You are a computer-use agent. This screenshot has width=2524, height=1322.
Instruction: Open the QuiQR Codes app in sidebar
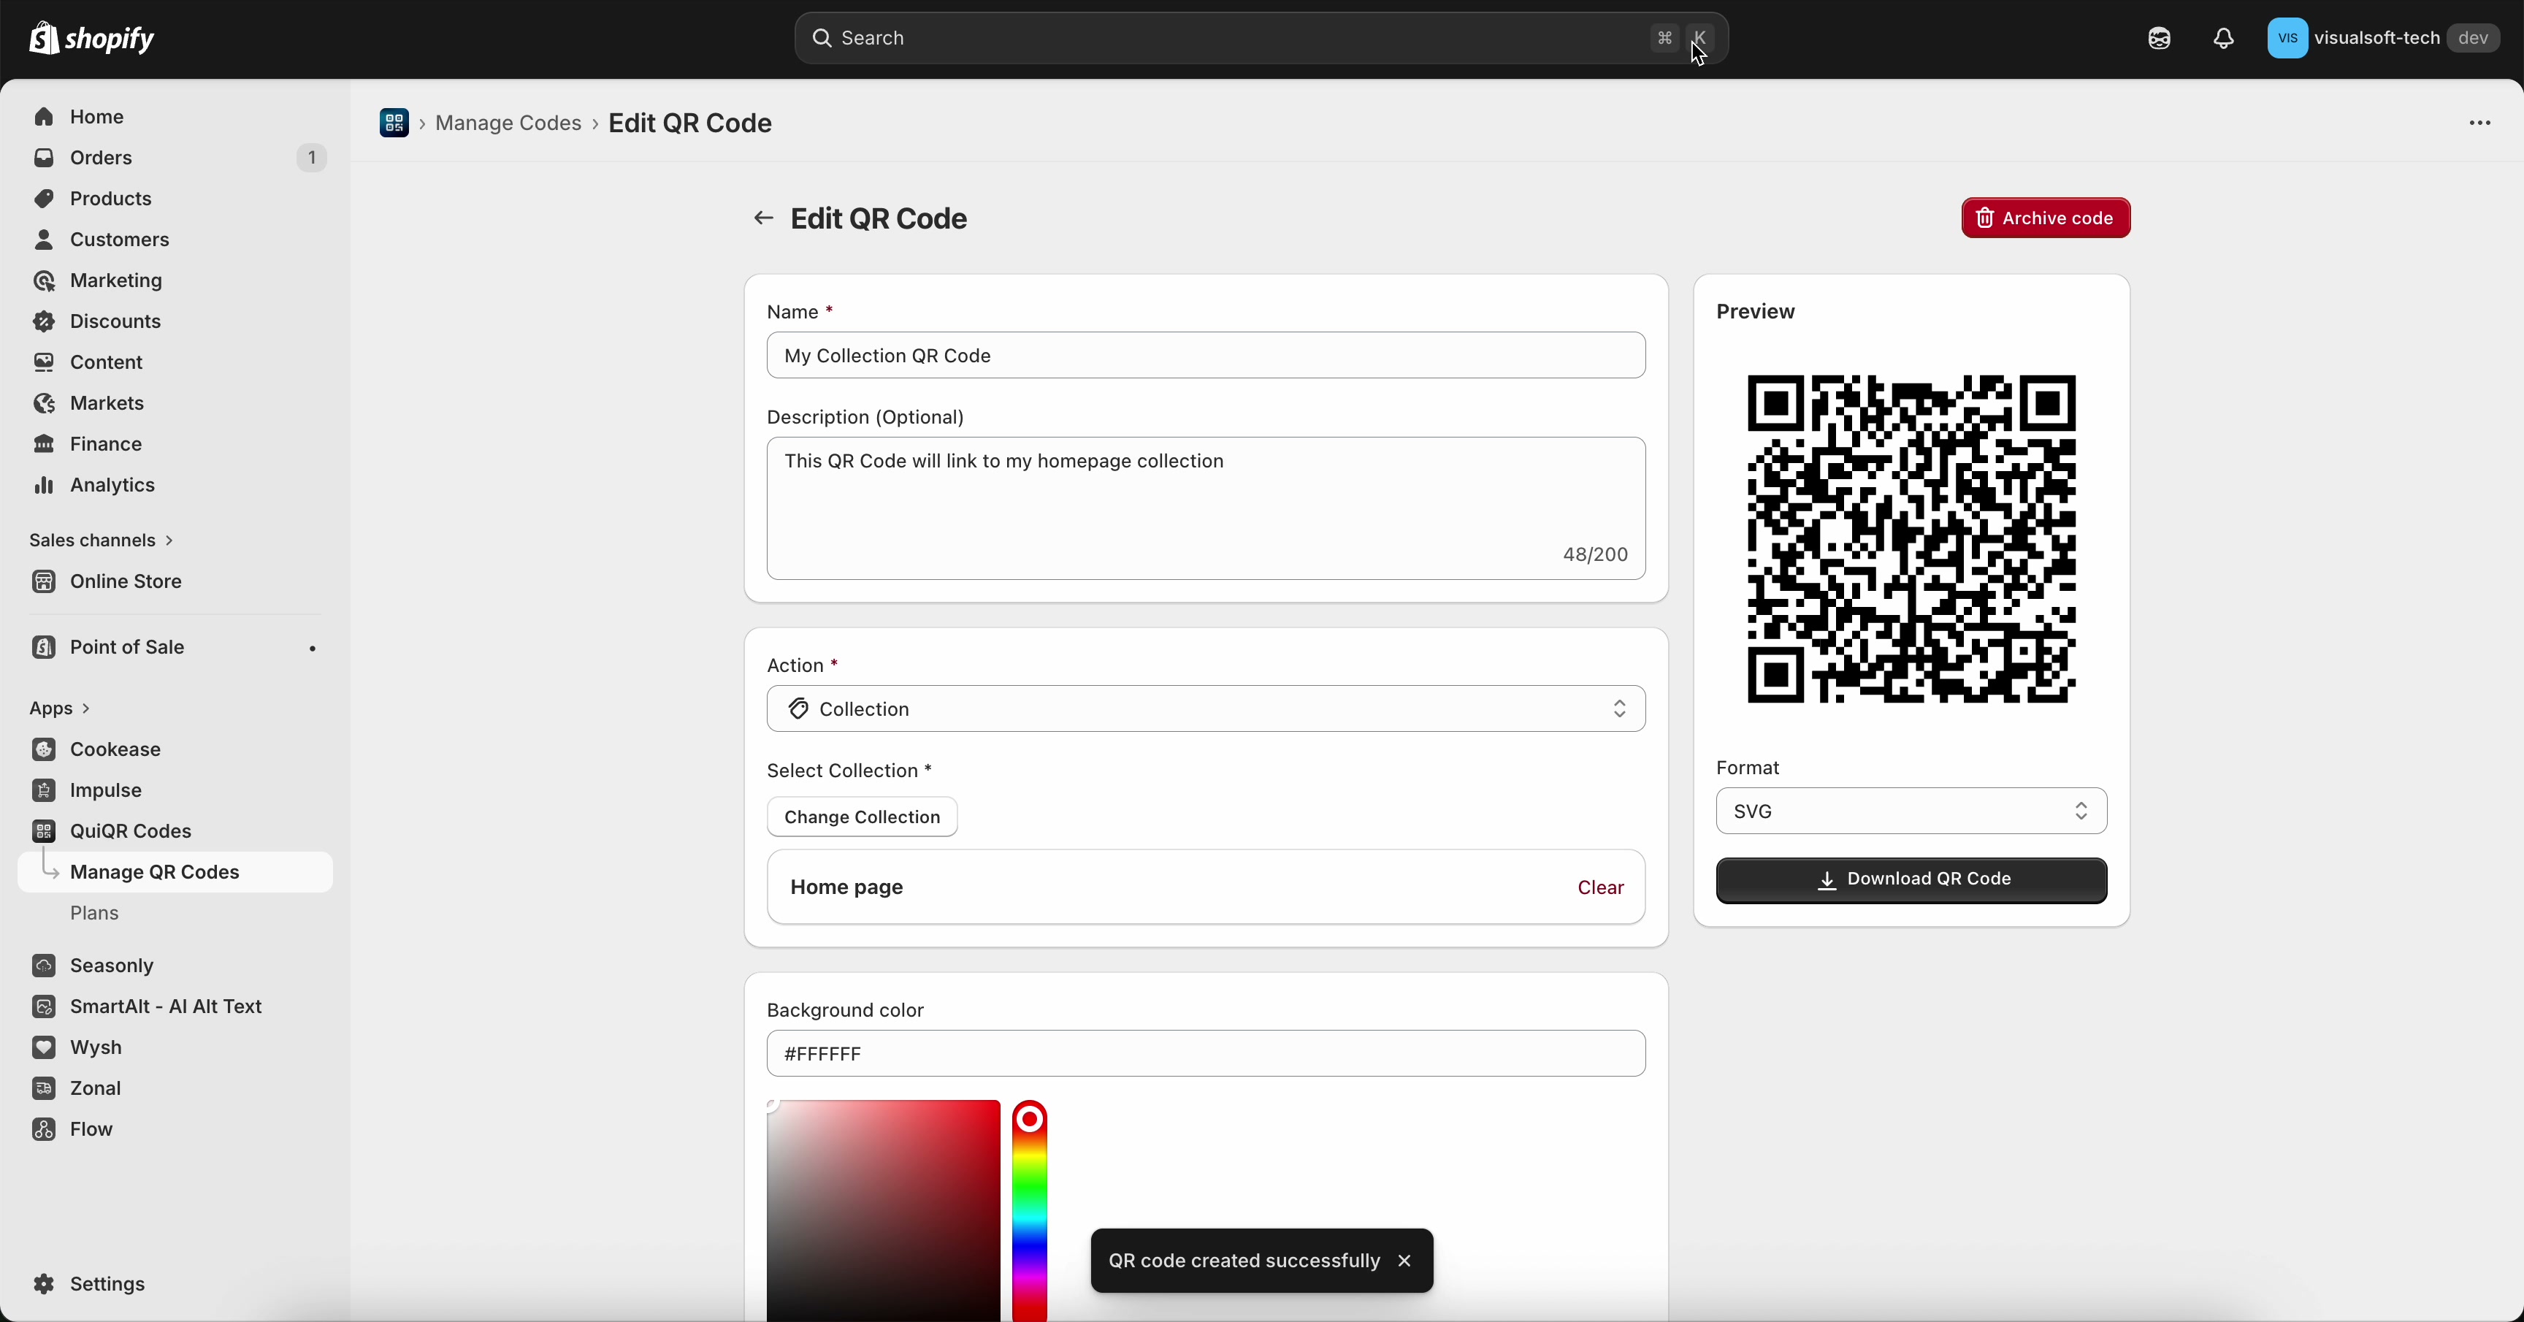point(130,831)
